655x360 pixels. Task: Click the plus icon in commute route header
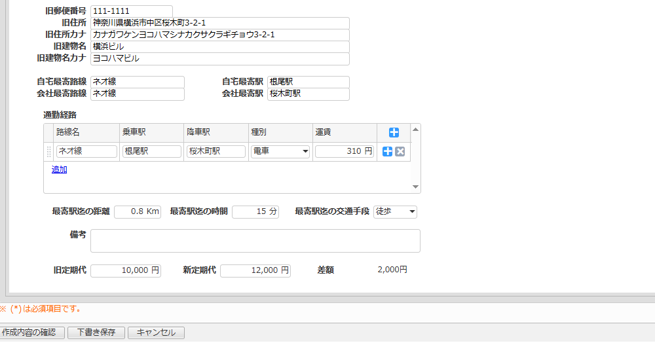coord(394,132)
